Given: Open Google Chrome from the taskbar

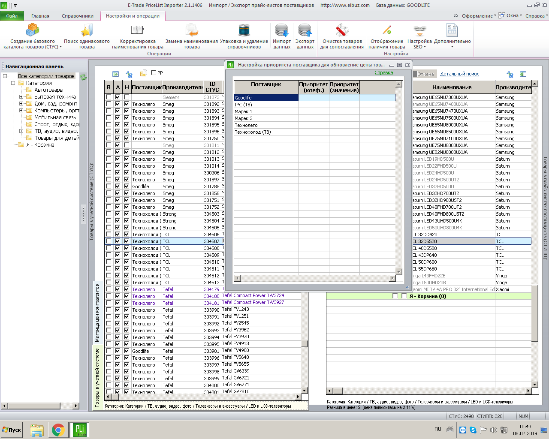Looking at the screenshot, I should (58, 430).
